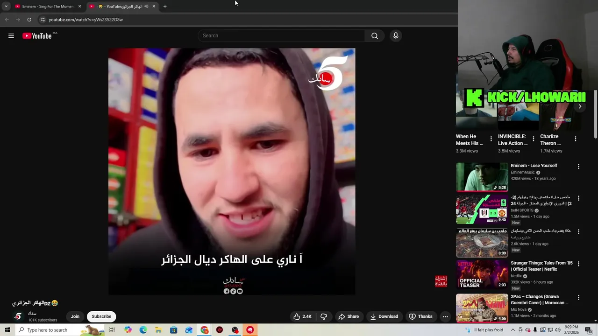Join the سانك channel membership
This screenshot has width=598, height=336.
75,316
